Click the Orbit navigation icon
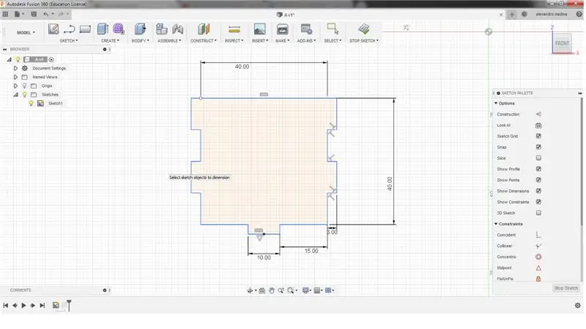586x329 pixels. [250, 290]
